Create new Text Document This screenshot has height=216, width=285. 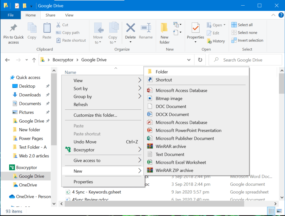pos(196,154)
